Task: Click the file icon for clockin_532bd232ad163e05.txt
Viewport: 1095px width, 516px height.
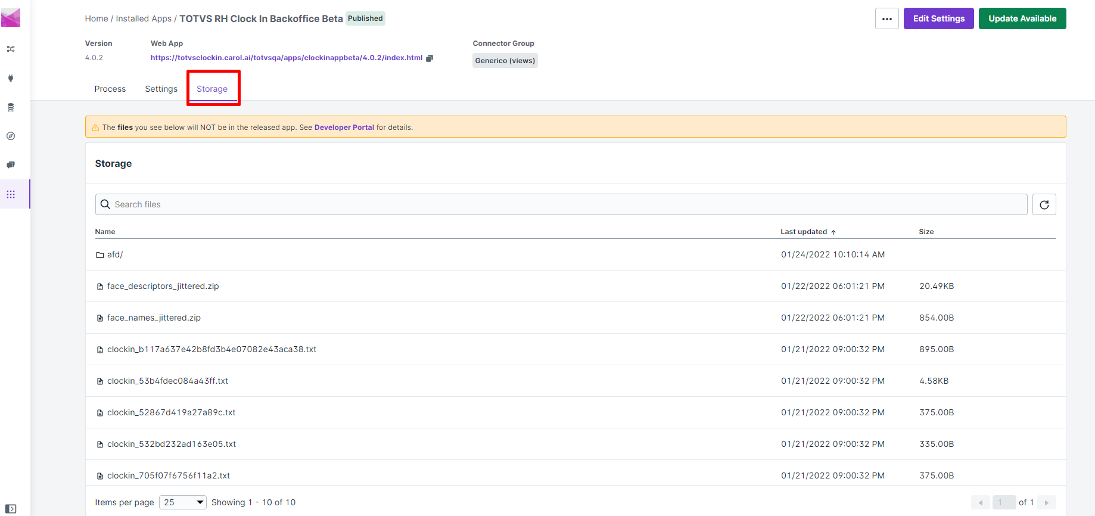Action: [x=100, y=444]
